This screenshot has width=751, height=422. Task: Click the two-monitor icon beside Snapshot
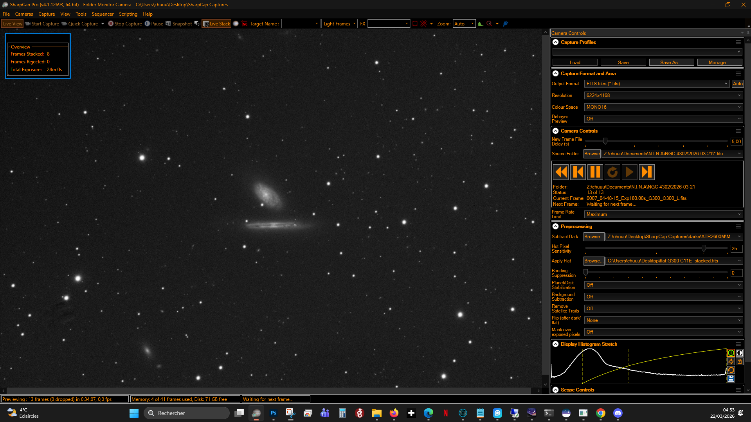click(197, 24)
